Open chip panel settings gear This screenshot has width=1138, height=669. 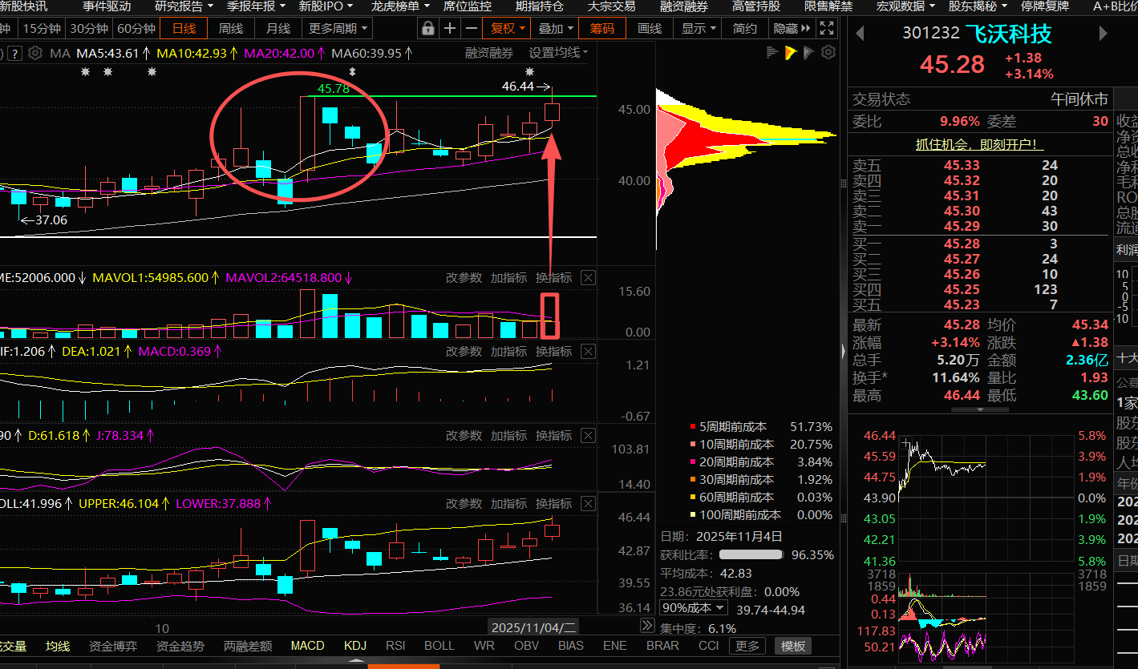click(x=828, y=53)
